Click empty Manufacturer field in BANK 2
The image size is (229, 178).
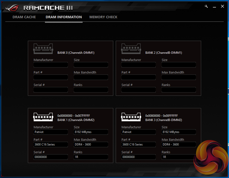pos(139,65)
